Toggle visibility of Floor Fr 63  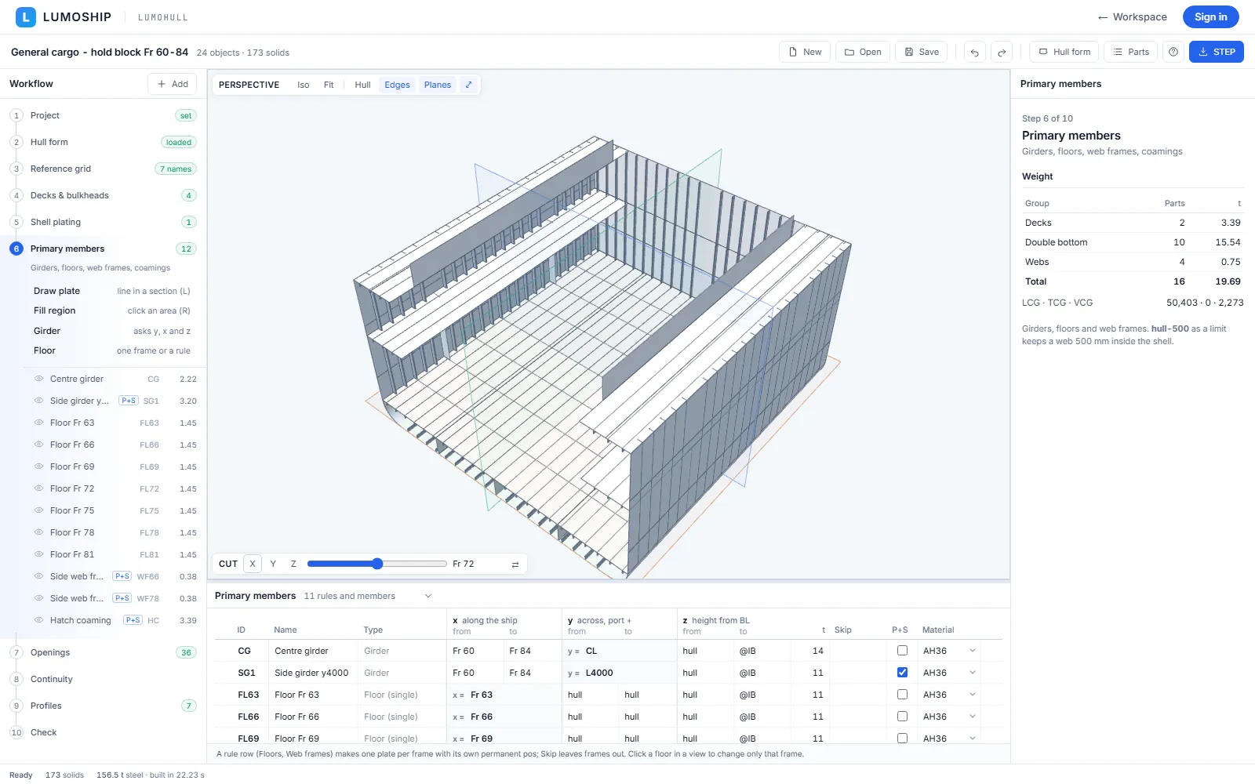(38, 423)
